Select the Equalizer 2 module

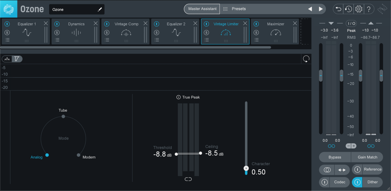(x=175, y=32)
